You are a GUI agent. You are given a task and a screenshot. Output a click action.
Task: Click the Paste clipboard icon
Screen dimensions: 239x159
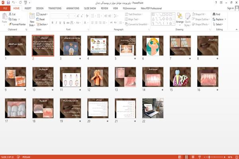point(4,16)
